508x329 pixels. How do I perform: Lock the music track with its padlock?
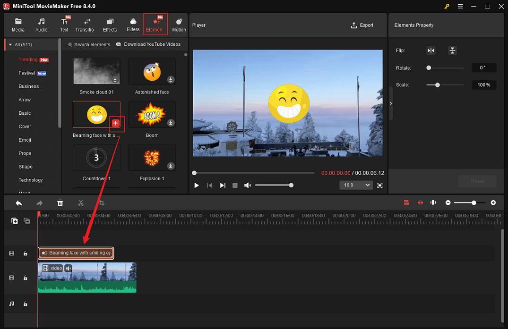pyautogui.click(x=26, y=304)
